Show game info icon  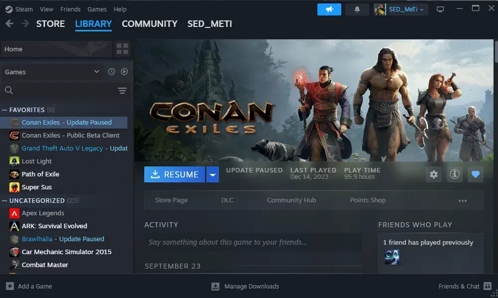(x=454, y=174)
